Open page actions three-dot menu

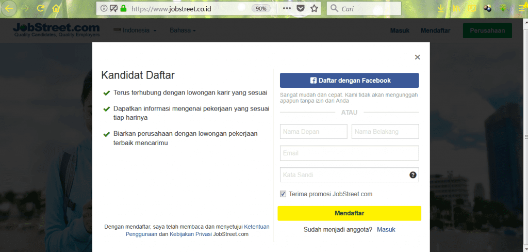point(287,8)
